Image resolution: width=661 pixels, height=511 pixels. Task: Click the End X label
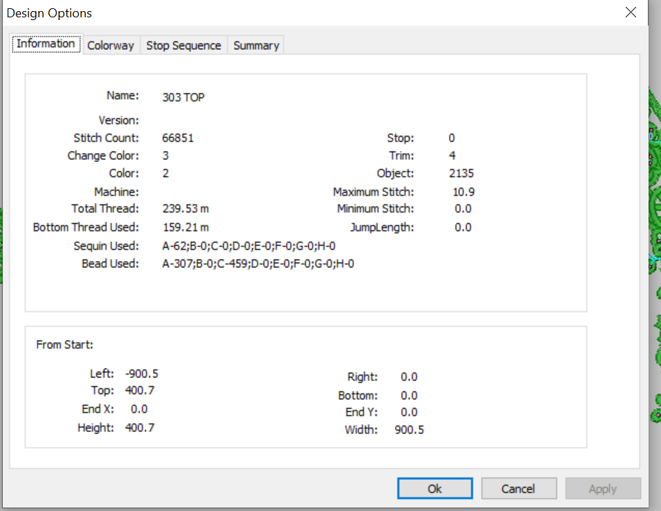click(x=98, y=409)
